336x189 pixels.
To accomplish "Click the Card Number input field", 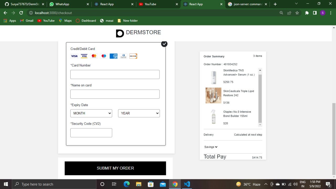I will 115,74.
